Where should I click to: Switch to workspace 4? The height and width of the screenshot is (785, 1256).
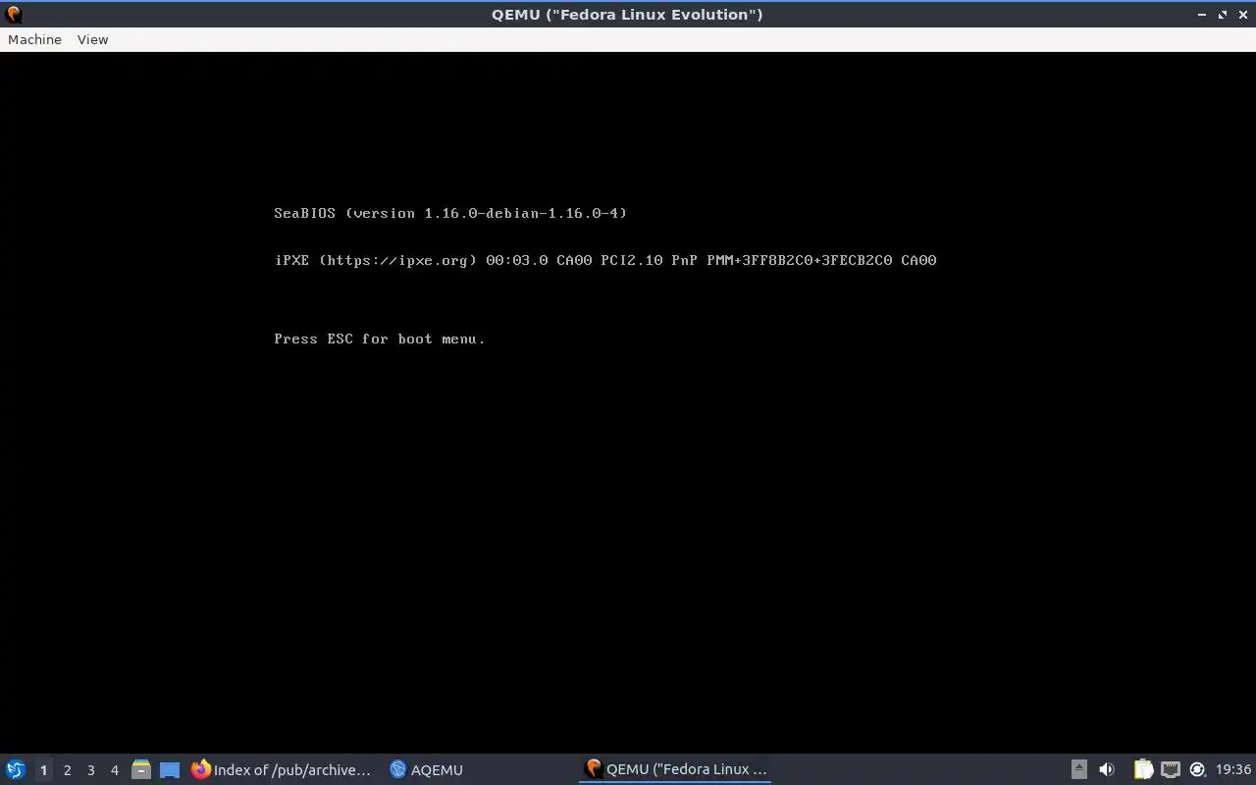coord(114,770)
